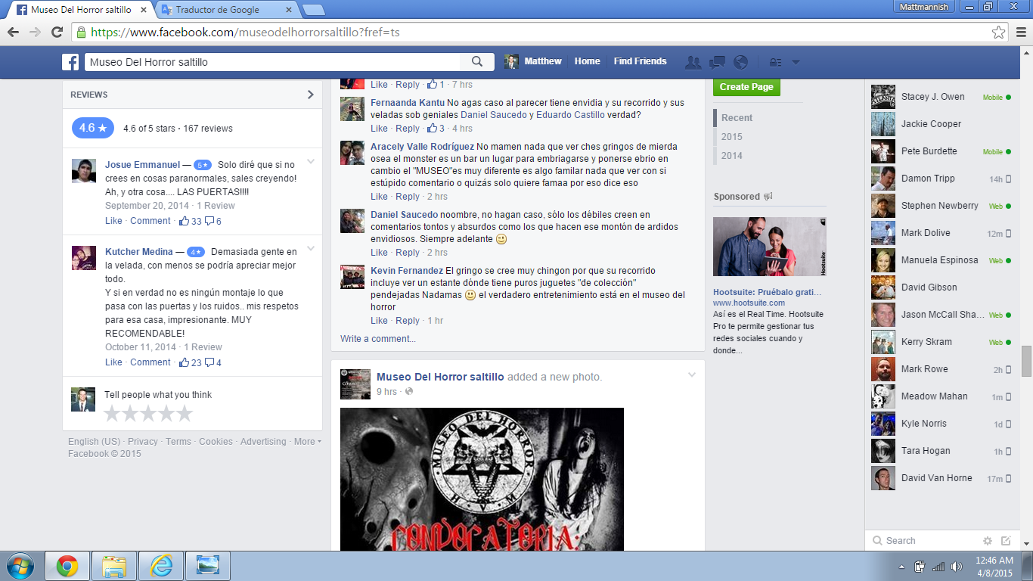This screenshot has height=581, width=1033.
Task: Click the Museo Del Horror post profile thumbnail
Action: pos(355,384)
